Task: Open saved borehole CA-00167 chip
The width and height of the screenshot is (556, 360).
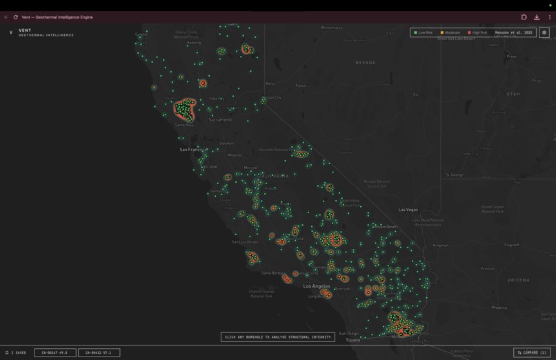Action: tap(55, 352)
